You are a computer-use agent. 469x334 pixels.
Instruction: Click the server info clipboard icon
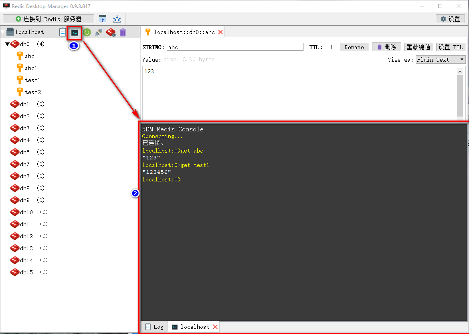click(63, 32)
